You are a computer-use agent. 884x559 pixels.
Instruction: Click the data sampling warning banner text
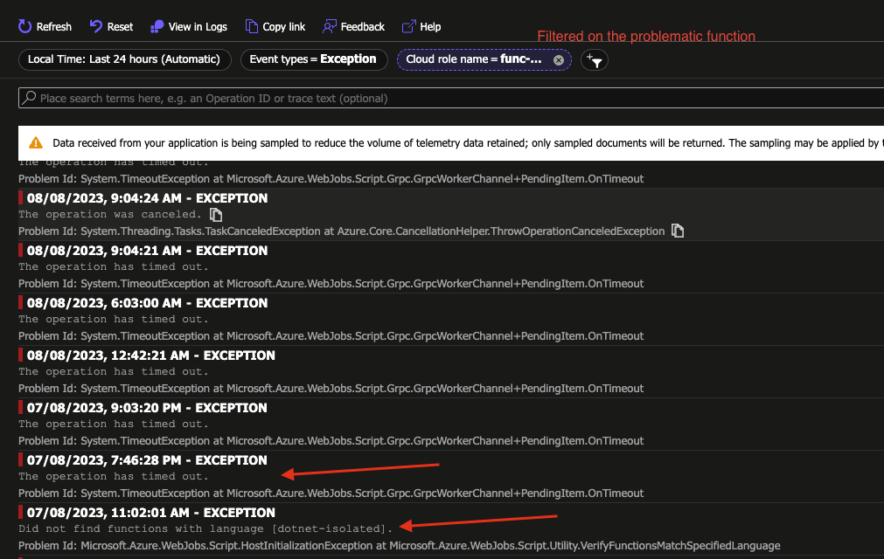tap(468, 143)
